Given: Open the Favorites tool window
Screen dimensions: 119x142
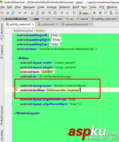Looking at the screenshot, I should (x=2, y=136).
